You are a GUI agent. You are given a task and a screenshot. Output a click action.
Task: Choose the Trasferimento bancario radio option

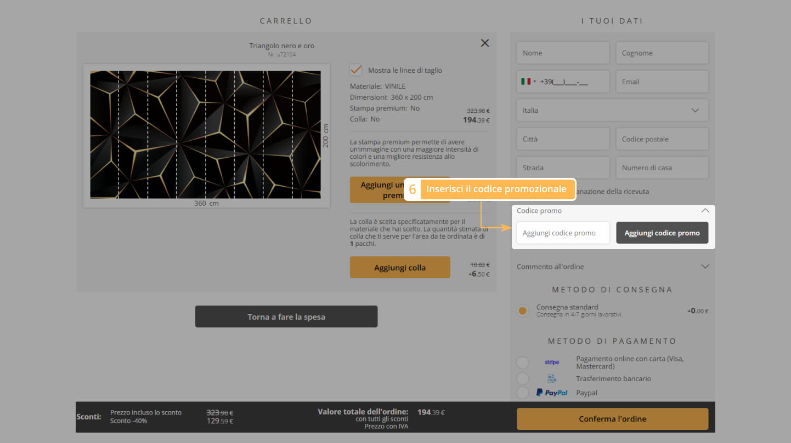[523, 378]
